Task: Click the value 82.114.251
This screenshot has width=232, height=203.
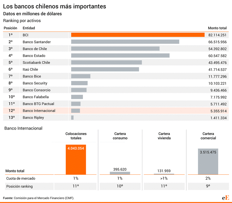Action: tap(217, 35)
